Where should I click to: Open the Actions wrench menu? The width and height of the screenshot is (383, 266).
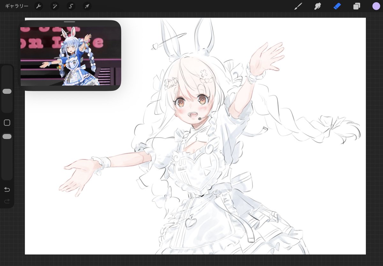point(39,6)
